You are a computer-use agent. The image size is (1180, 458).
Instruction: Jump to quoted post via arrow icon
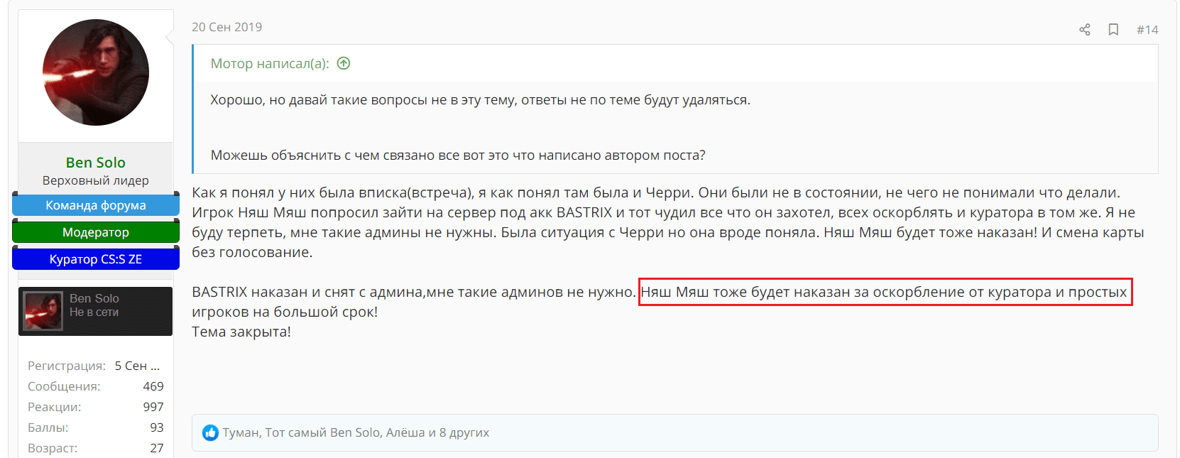pyautogui.click(x=344, y=63)
